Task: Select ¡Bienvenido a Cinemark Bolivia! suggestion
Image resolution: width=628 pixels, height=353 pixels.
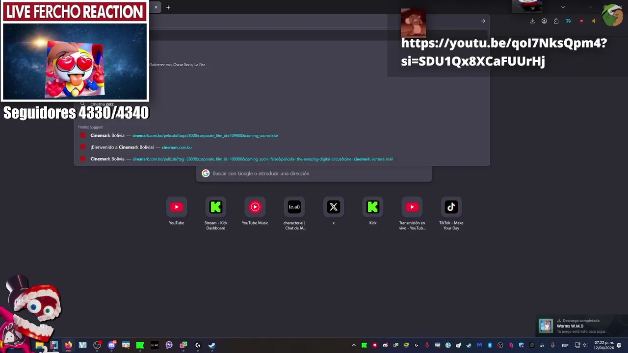Action: pyautogui.click(x=282, y=147)
